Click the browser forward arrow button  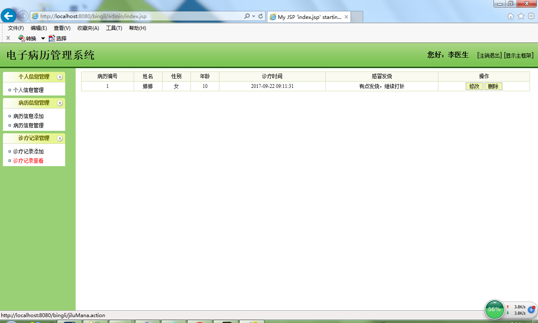(23, 16)
